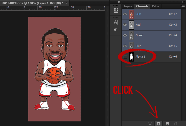Click the RGB channel name

[x=138, y=14]
